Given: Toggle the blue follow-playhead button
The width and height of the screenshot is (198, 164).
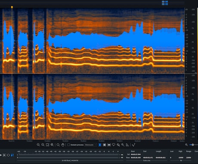Looking at the screenshot, I should pyautogui.click(x=12, y=155).
